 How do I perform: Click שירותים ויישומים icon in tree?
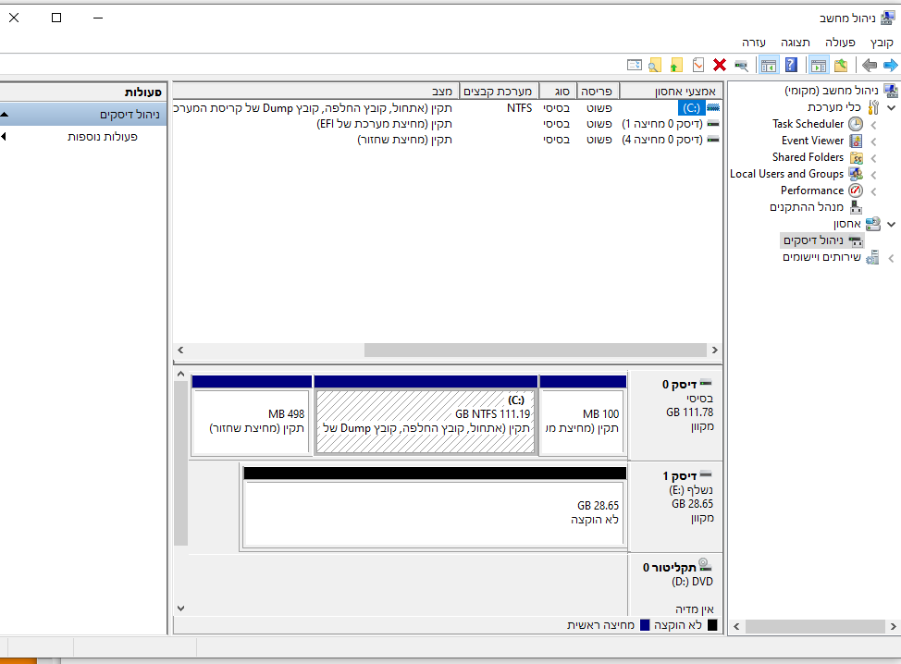click(x=873, y=257)
